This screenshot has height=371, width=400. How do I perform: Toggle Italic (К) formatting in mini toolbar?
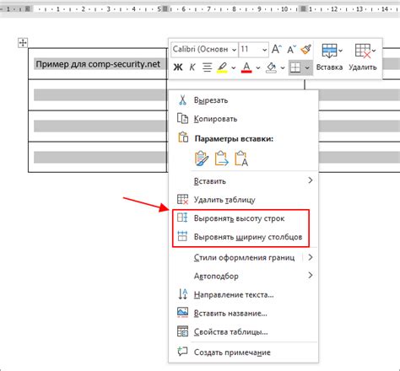[192, 67]
